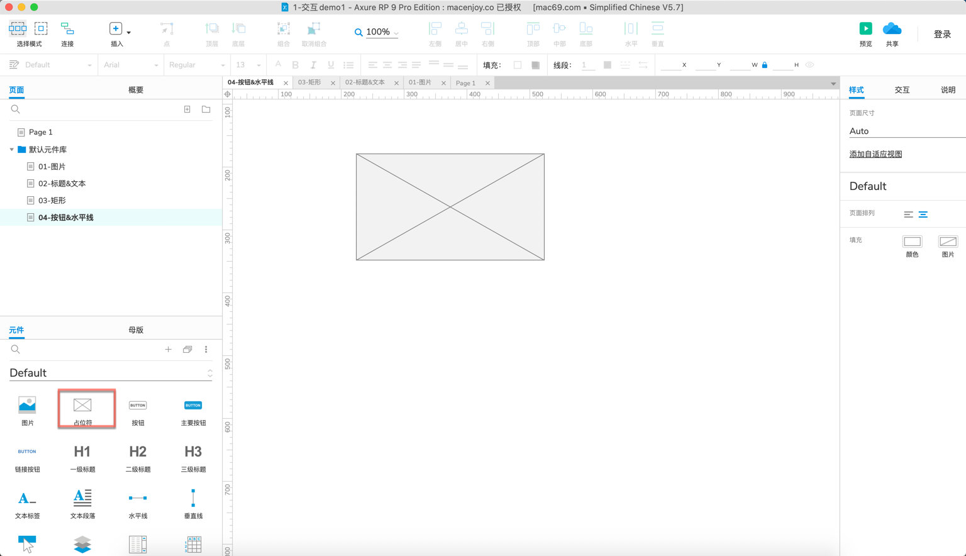The image size is (966, 556).
Task: Align center with 居中 icon
Action: pyautogui.click(x=462, y=28)
